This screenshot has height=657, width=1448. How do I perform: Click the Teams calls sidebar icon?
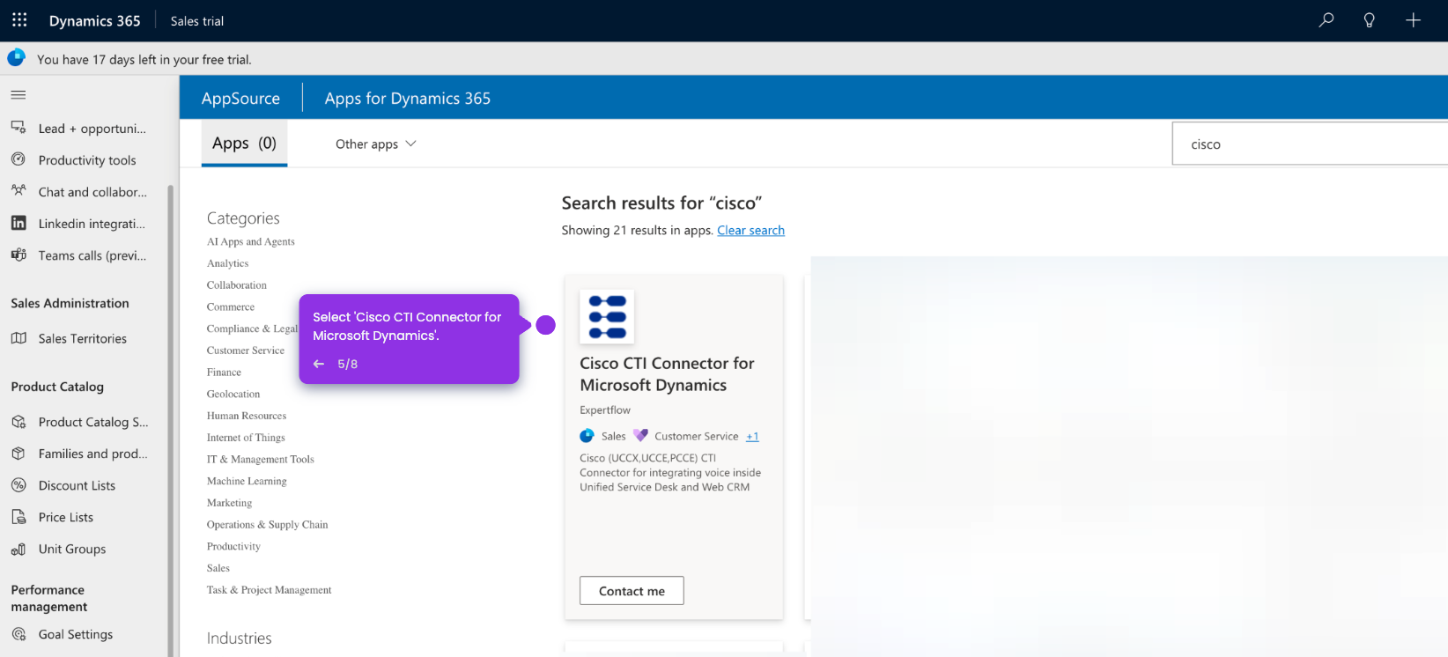[x=18, y=255]
